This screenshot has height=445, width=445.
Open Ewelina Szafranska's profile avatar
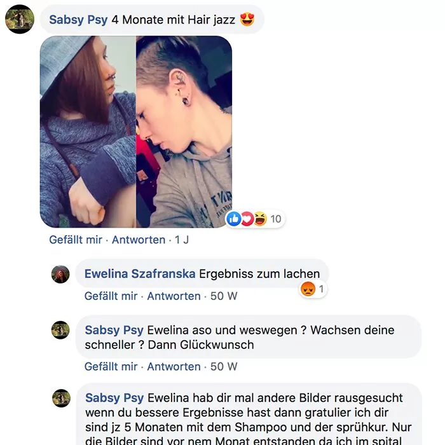(60, 274)
